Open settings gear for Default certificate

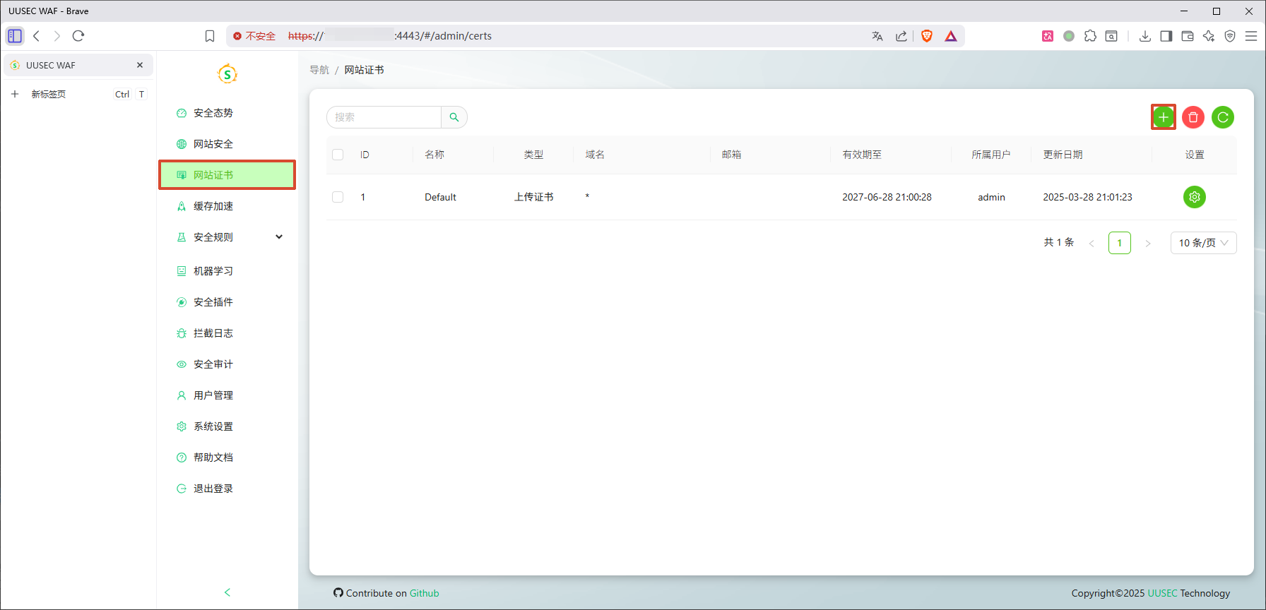coord(1195,197)
